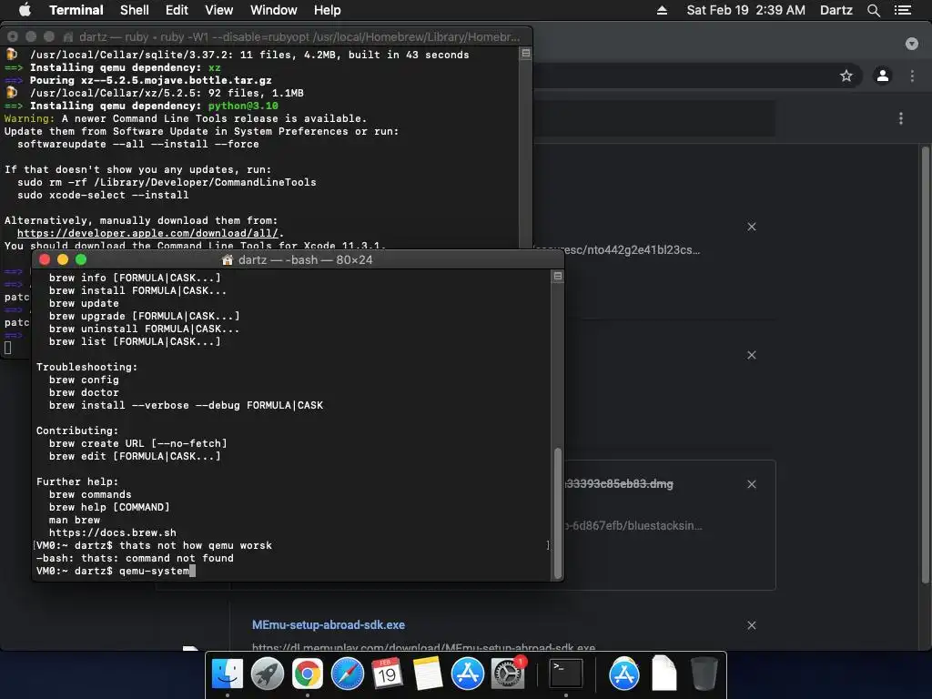Open the Trash in the Dock
The width and height of the screenshot is (932, 699).
pos(704,674)
